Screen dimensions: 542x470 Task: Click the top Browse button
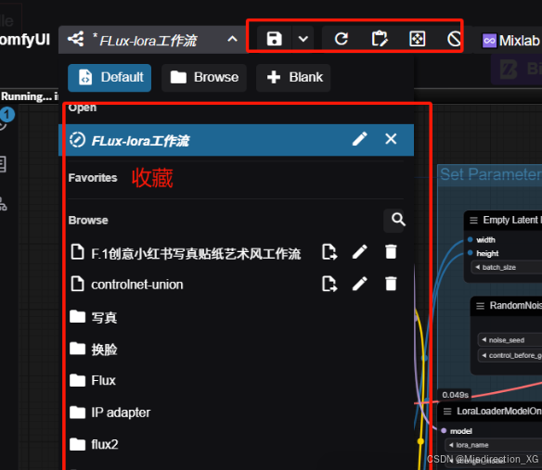point(204,77)
